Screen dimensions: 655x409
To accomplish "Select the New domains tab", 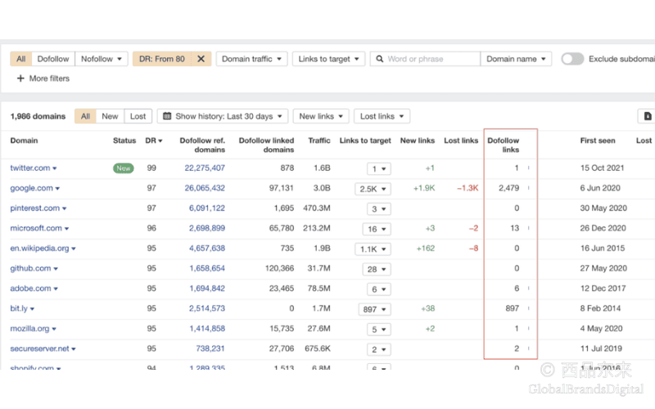I will pyautogui.click(x=110, y=116).
